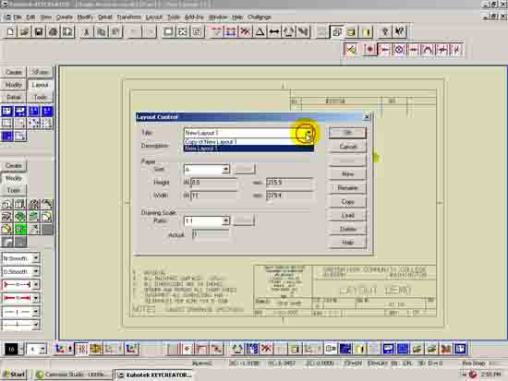Click the paper Height inches input field
Screen dimensions: 508x381
[x=213, y=183]
